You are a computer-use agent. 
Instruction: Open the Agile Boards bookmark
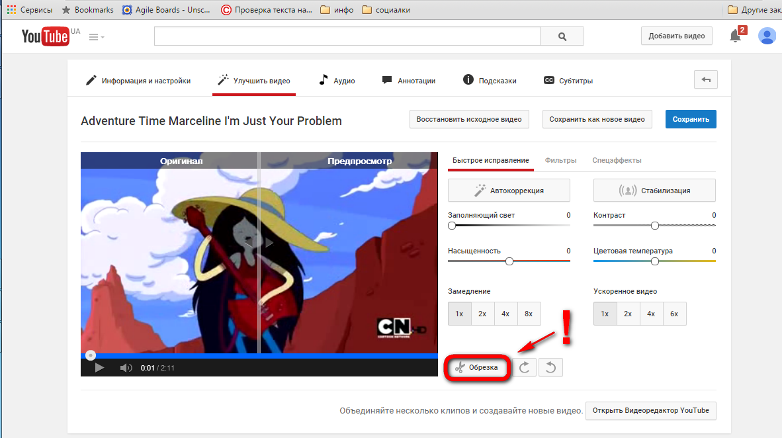[x=167, y=9]
